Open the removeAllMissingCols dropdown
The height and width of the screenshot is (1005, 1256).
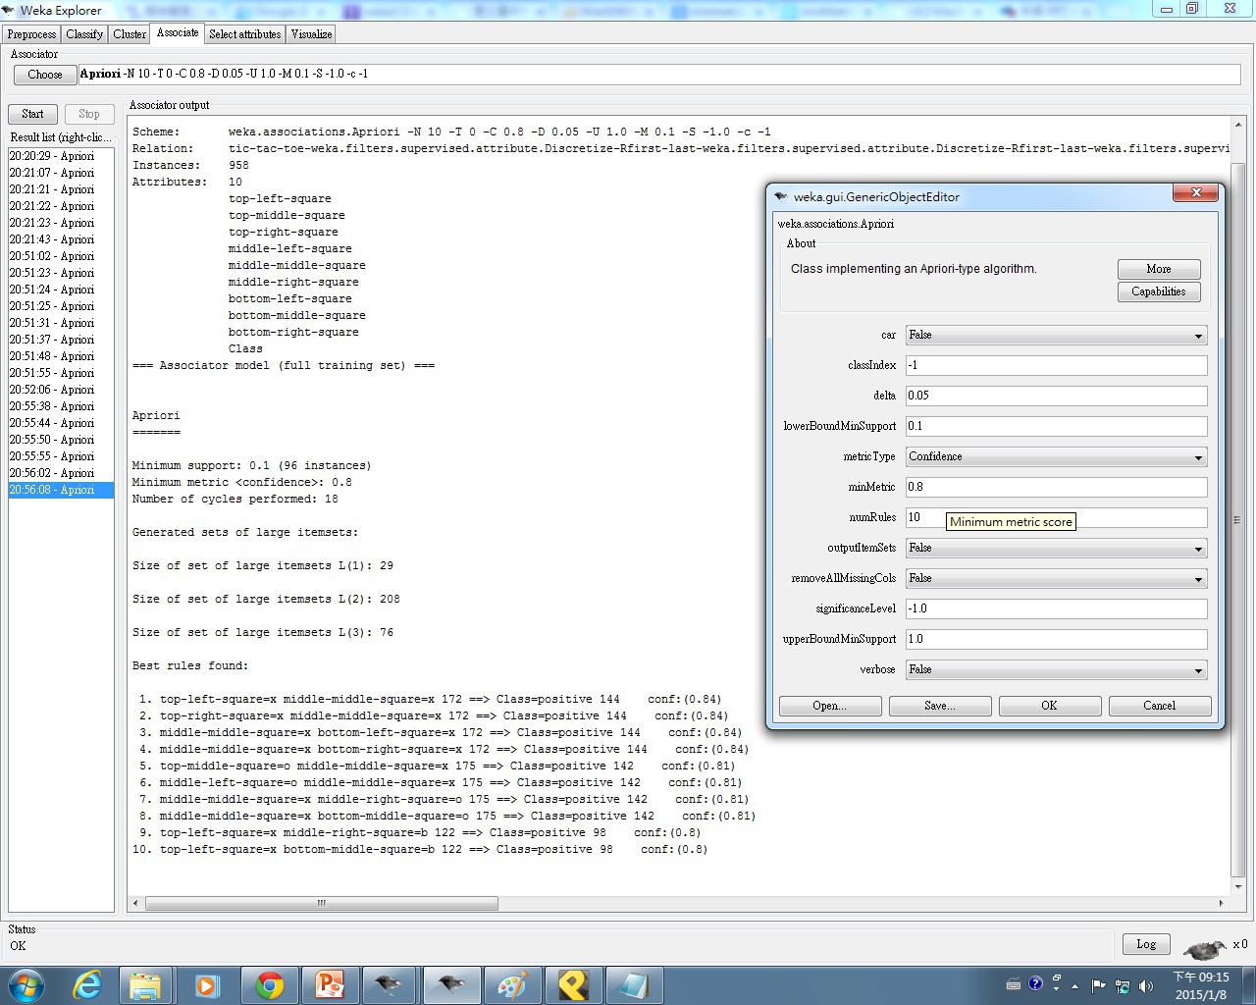point(1056,578)
